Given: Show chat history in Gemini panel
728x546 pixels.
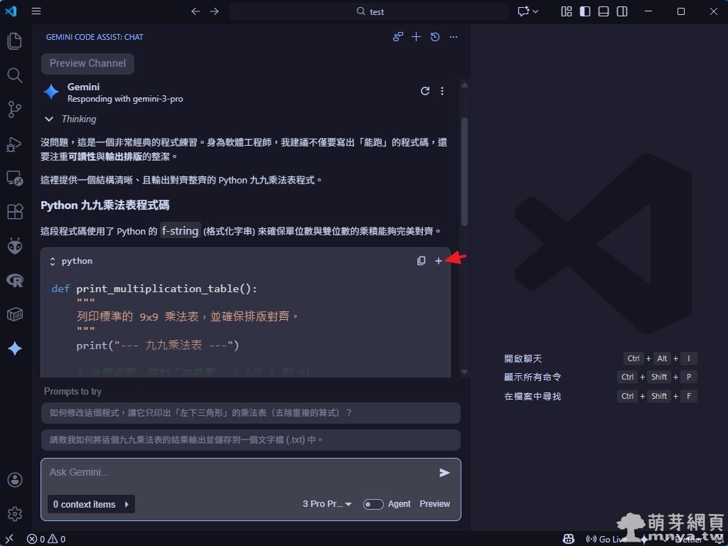Looking at the screenshot, I should pos(435,37).
